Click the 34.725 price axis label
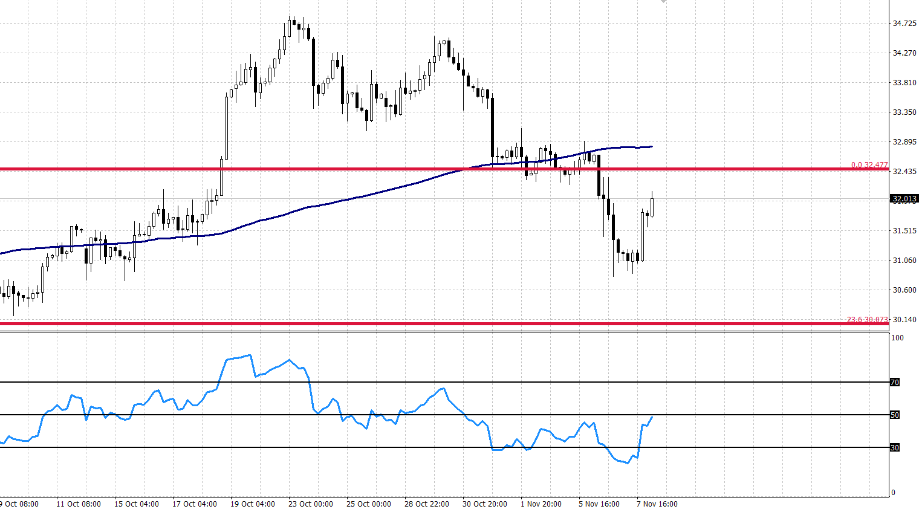 point(904,24)
